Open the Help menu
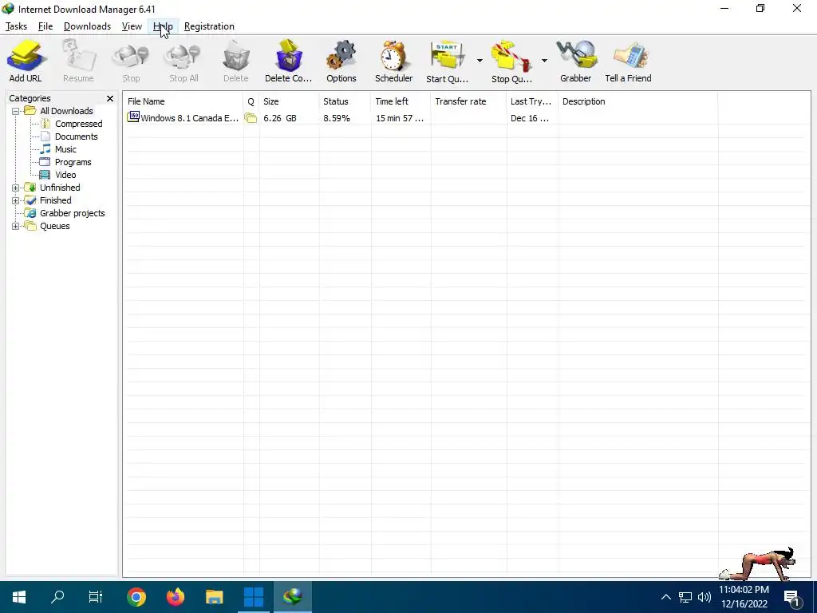Viewport: 817px width, 613px height. (163, 26)
